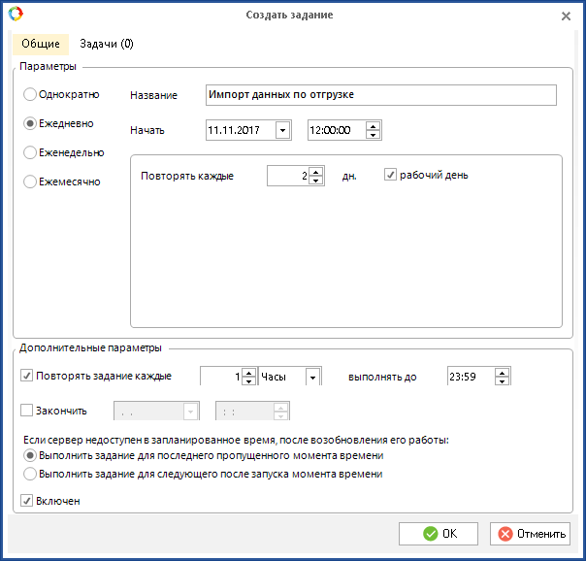Expand the Часы units dropdown

(313, 377)
